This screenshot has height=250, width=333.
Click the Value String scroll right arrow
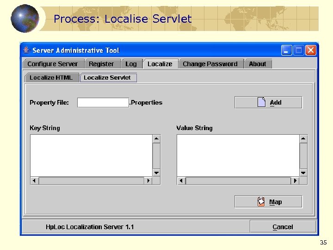pos(295,181)
